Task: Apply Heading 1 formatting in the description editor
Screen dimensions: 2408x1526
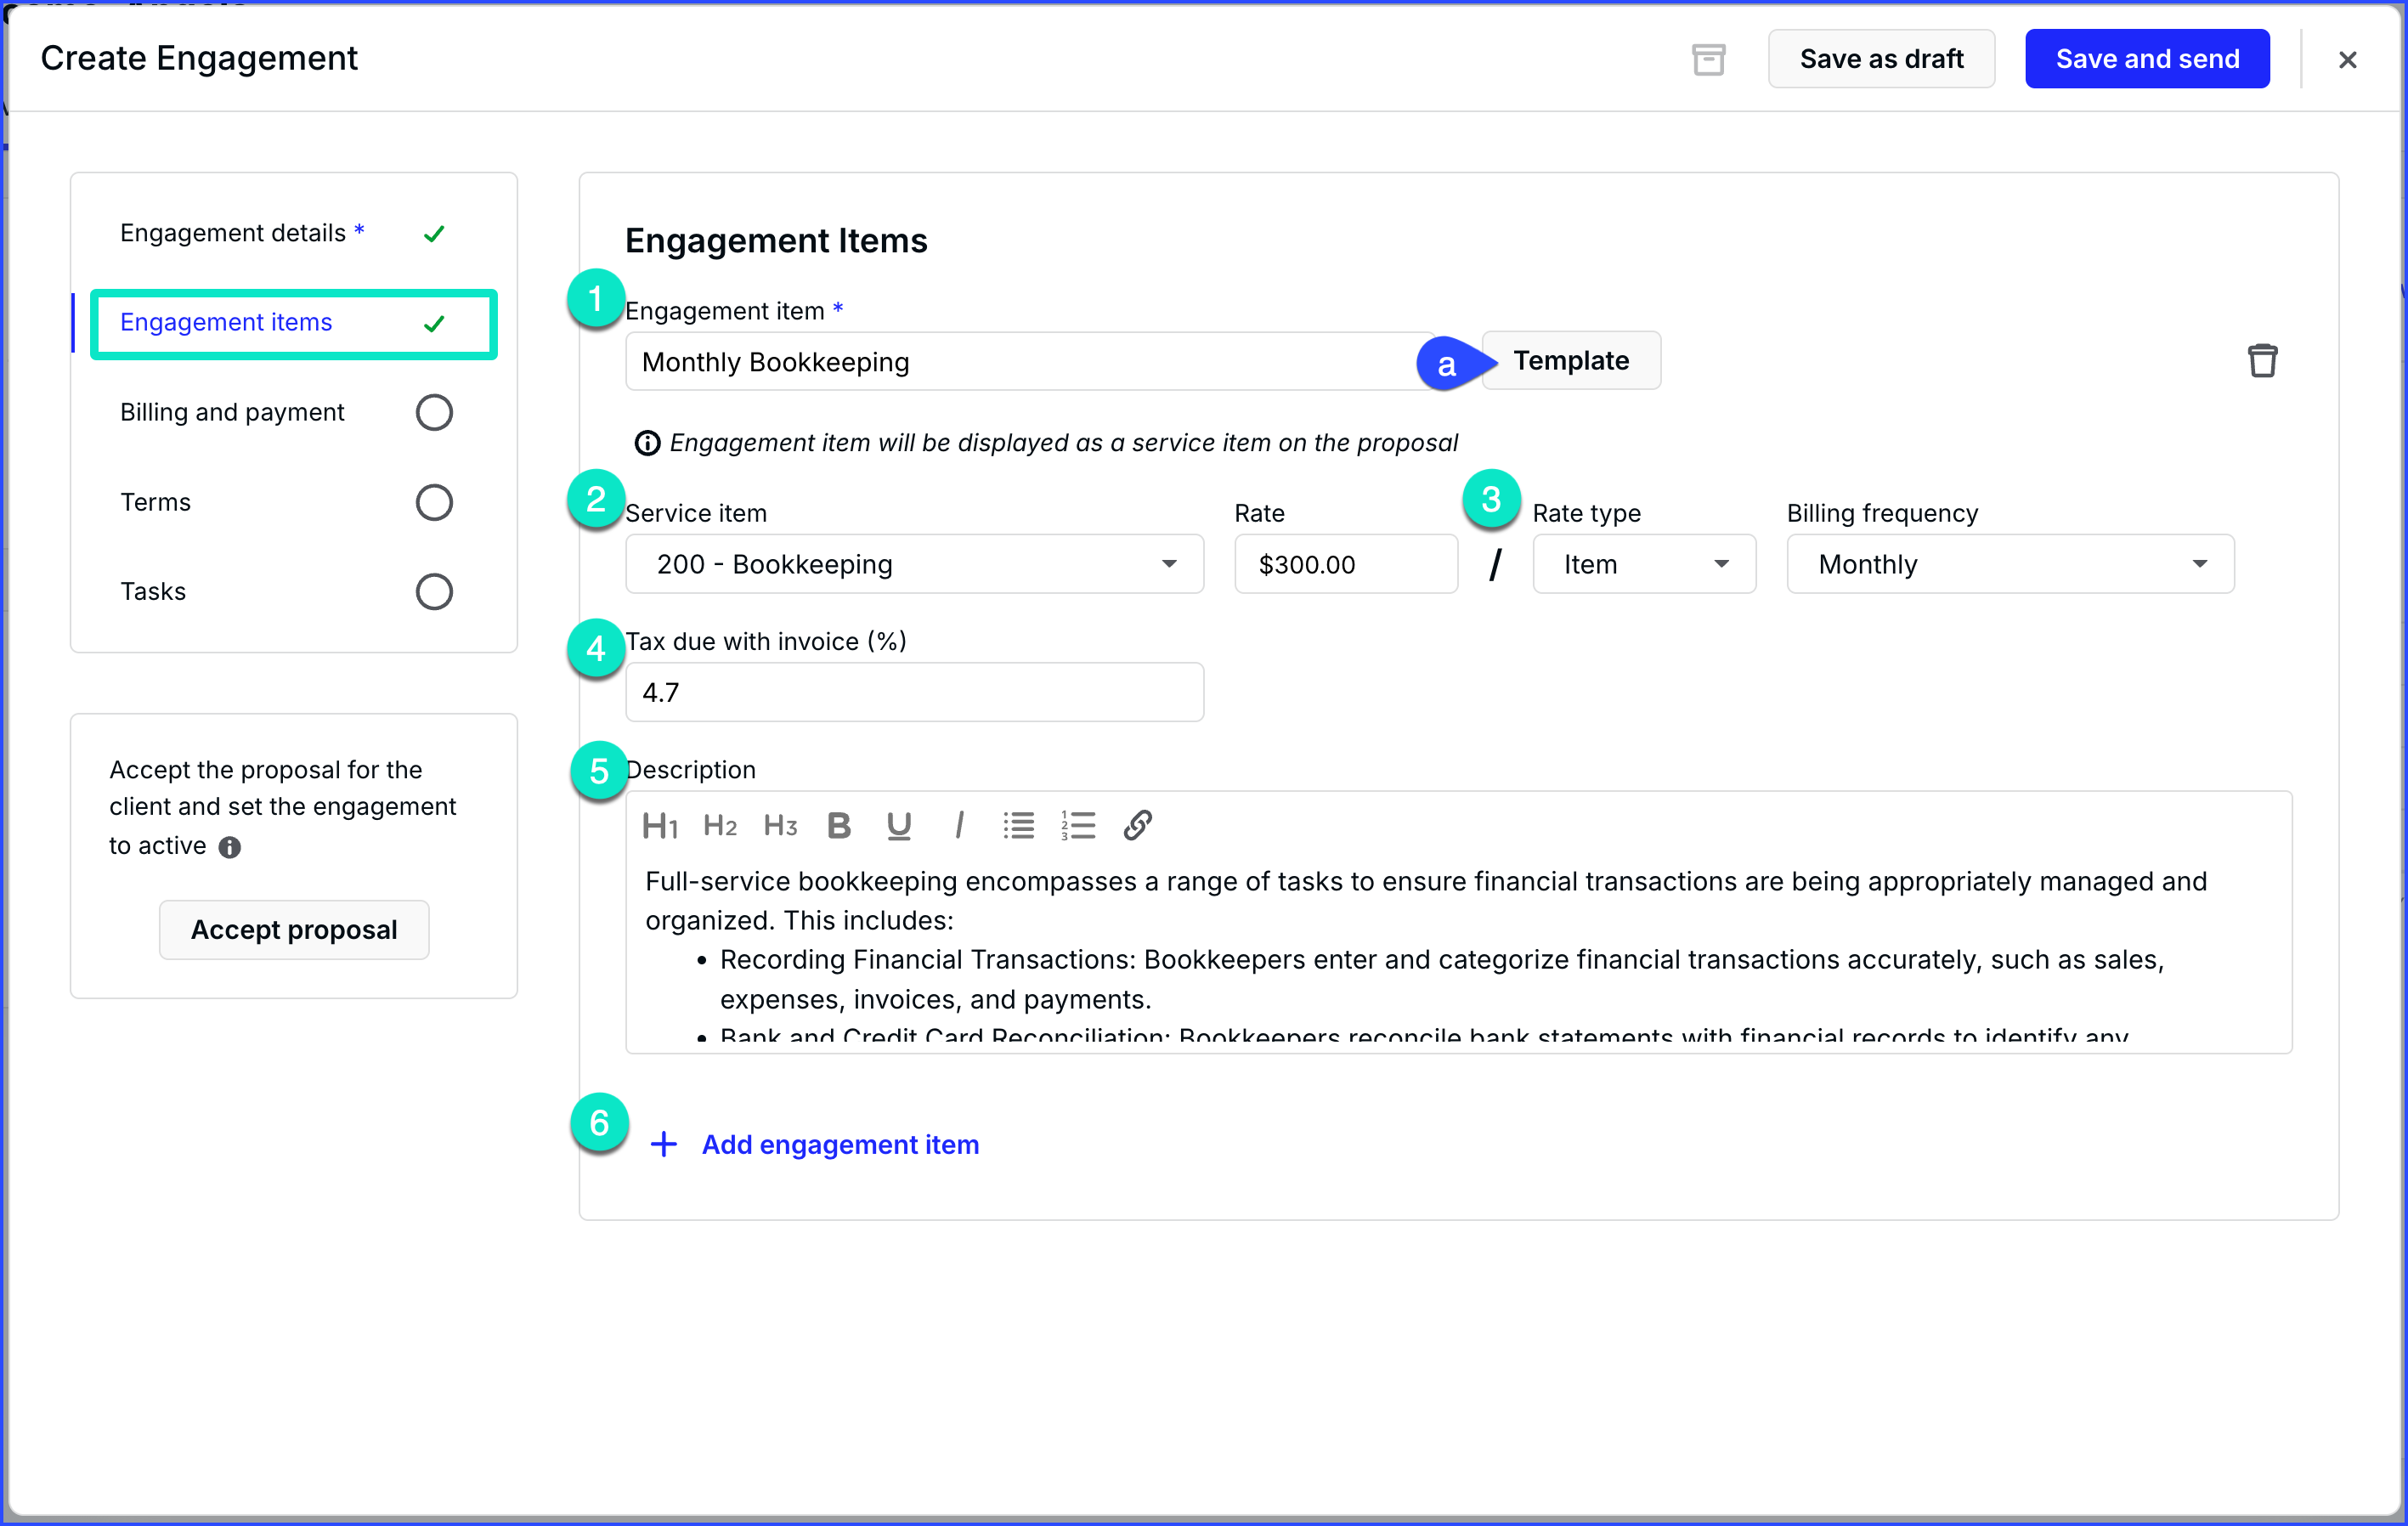Action: [660, 825]
